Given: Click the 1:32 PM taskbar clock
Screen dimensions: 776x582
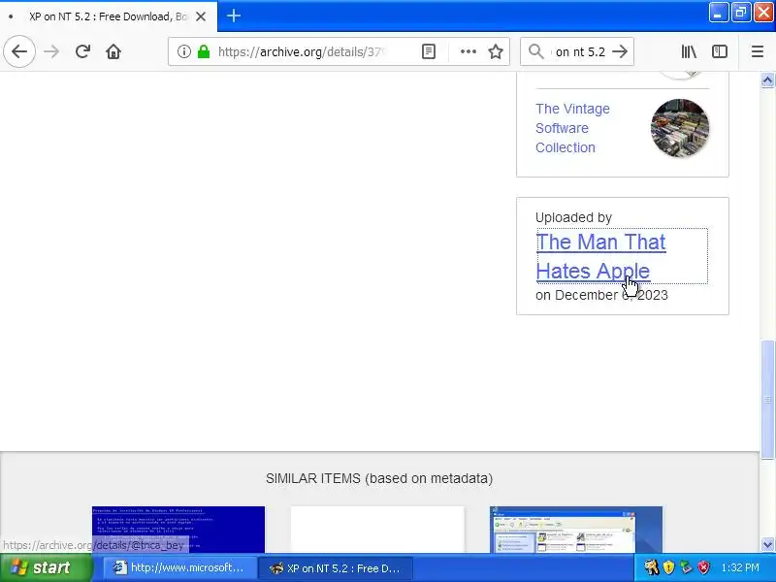Looking at the screenshot, I should 740,567.
